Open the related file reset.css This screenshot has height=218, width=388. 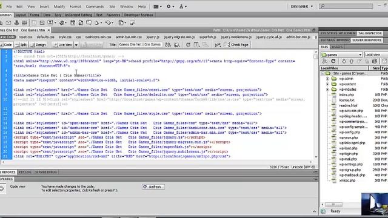click(x=25, y=37)
